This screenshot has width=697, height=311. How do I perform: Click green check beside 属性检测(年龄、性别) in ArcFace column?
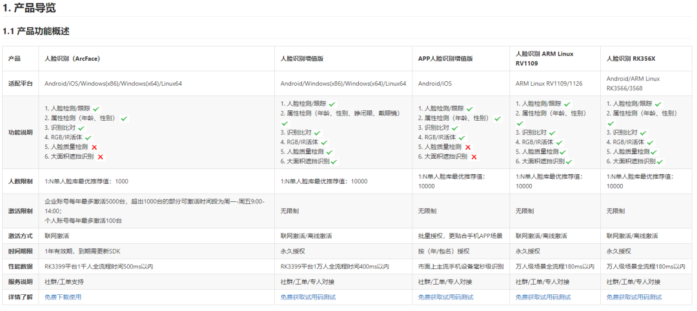tap(124, 118)
